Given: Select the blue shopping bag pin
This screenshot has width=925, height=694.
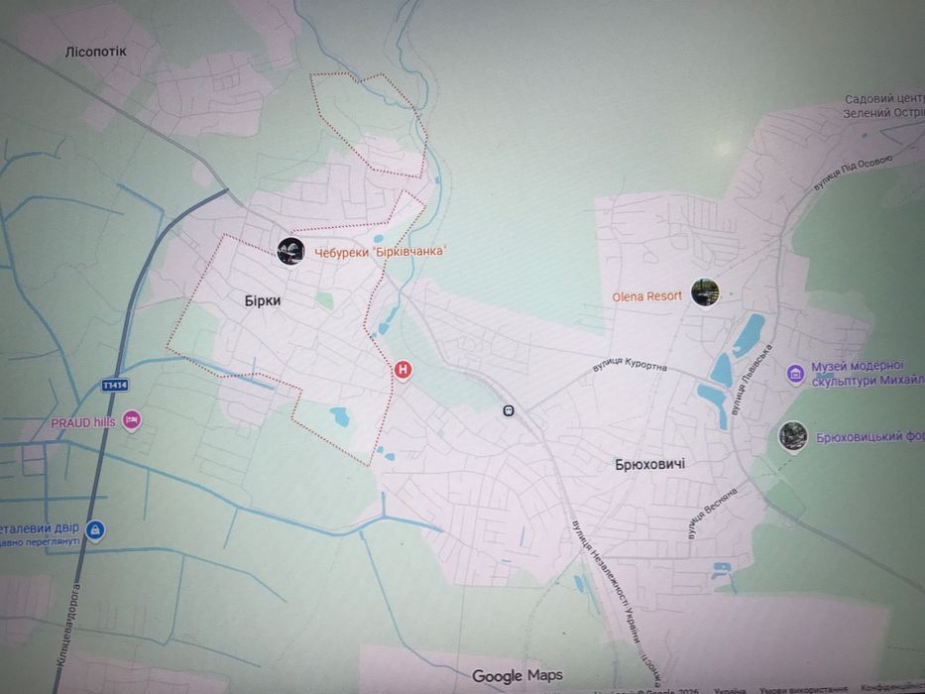Looking at the screenshot, I should (x=94, y=530).
